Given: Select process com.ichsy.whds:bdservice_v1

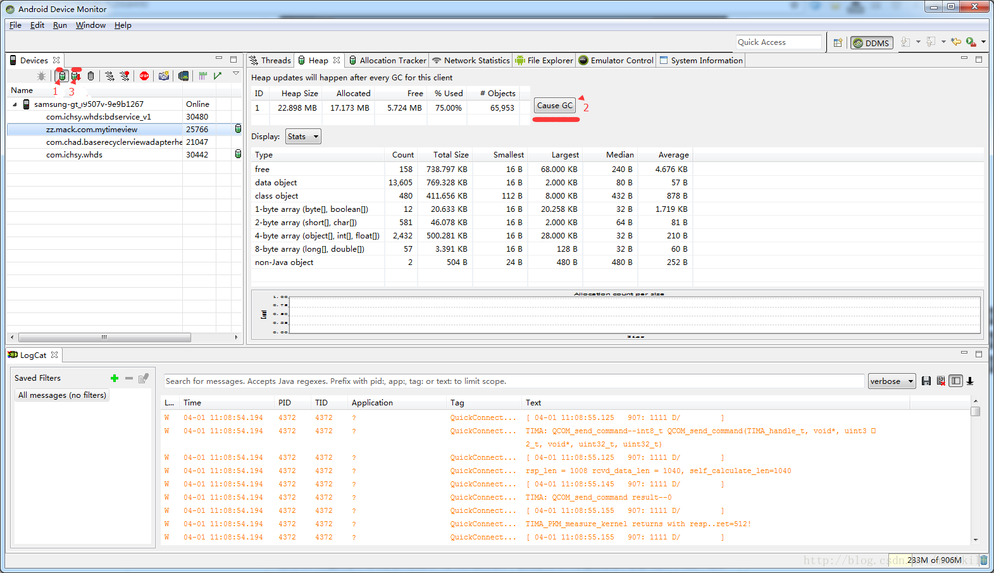Looking at the screenshot, I should coord(125,116).
